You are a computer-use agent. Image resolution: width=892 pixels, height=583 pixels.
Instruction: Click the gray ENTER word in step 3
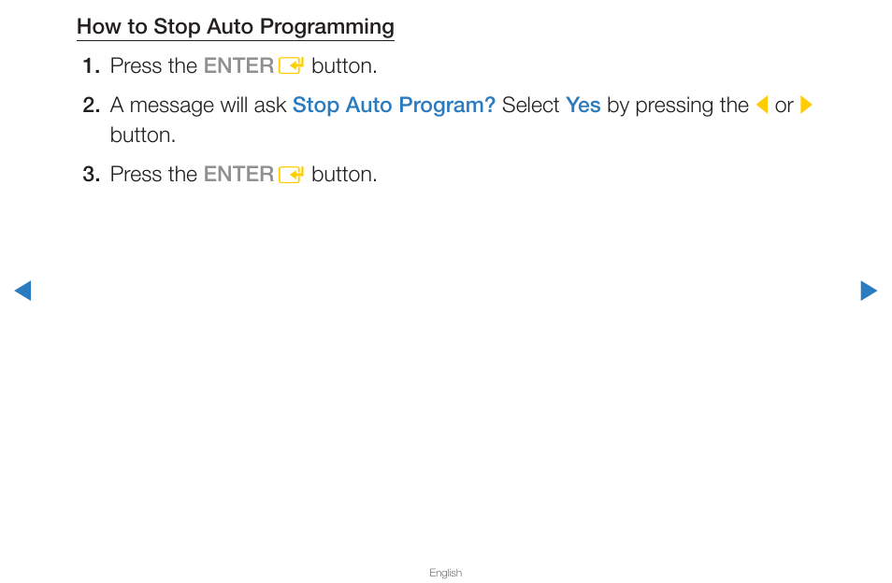pos(239,175)
